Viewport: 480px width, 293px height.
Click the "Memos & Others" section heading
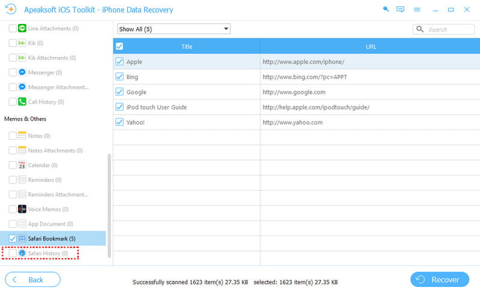25,119
